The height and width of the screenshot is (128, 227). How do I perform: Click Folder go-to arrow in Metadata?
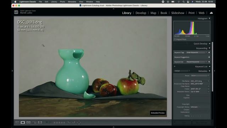[x=209, y=89]
